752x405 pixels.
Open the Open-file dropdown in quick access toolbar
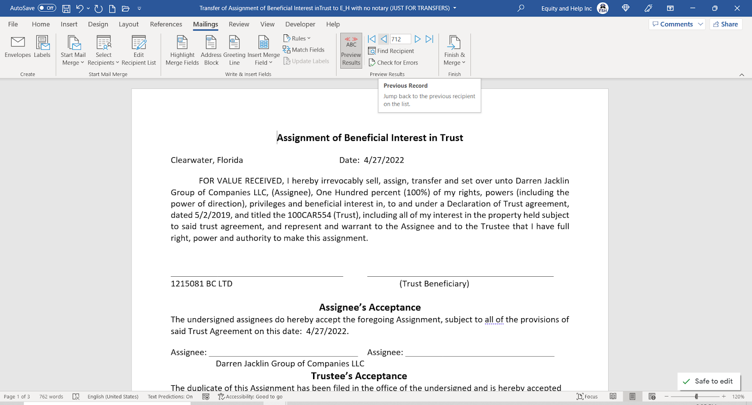[x=125, y=8]
